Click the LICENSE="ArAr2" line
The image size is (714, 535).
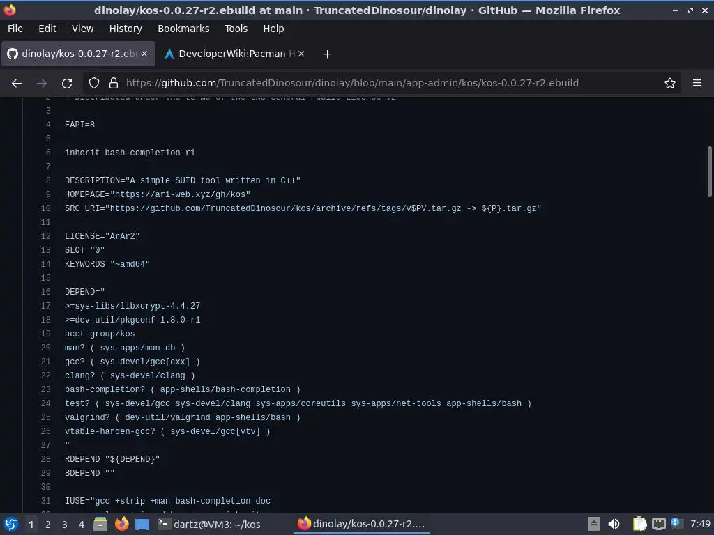[102, 236]
